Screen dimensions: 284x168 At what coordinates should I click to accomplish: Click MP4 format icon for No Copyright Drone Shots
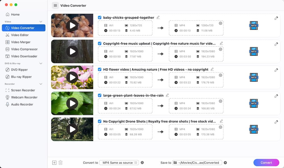point(254,129)
